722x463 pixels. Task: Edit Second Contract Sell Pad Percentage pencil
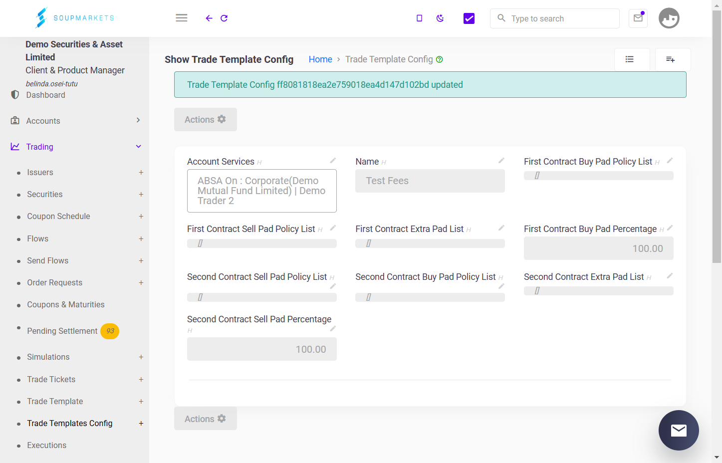[333, 329]
